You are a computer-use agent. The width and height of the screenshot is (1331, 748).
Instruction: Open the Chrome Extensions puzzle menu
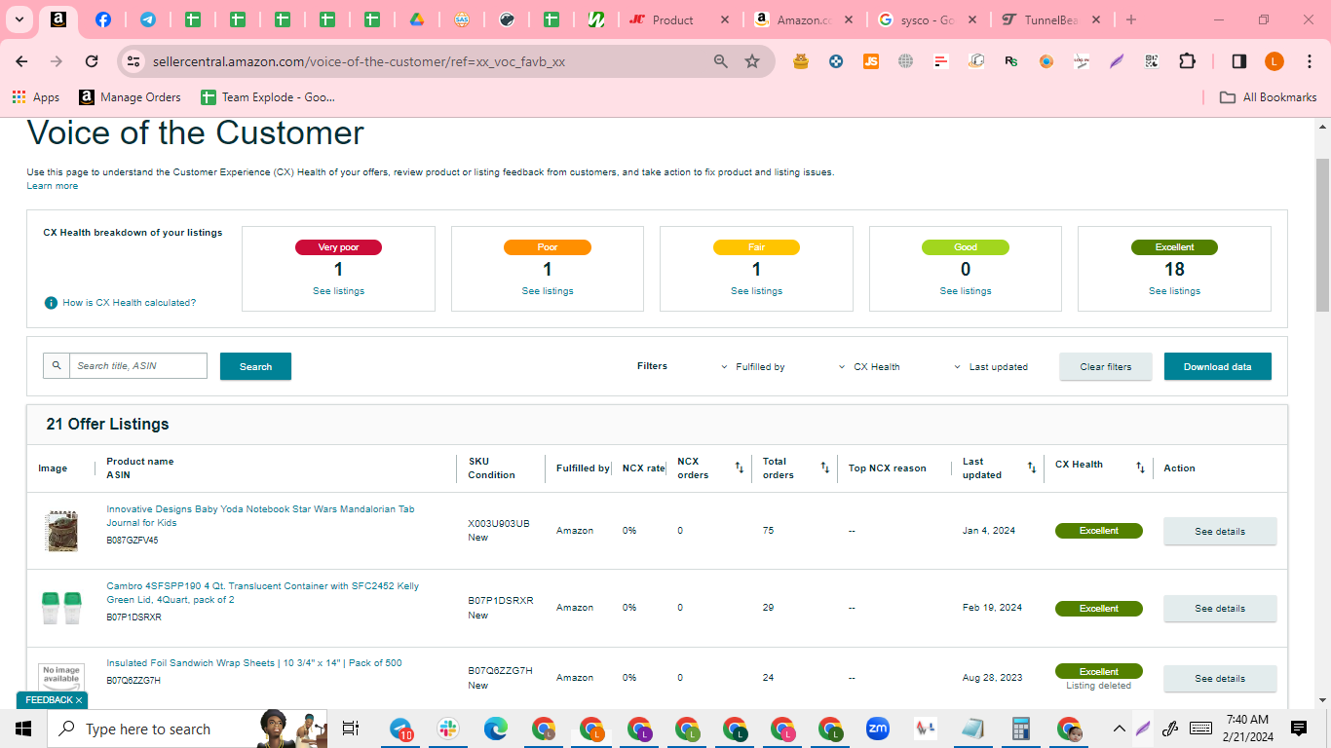(1187, 61)
